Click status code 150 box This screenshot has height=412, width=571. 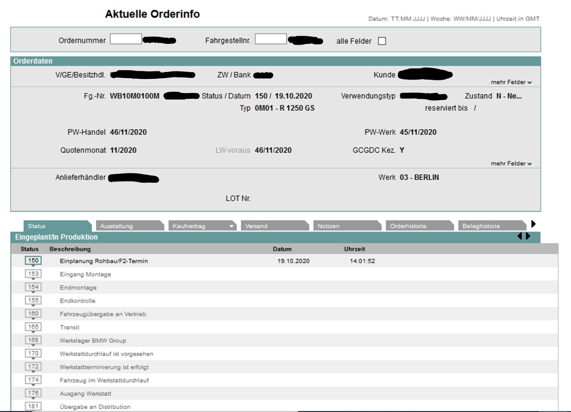[33, 261]
